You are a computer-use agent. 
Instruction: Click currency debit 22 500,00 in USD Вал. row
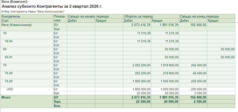point(144,93)
